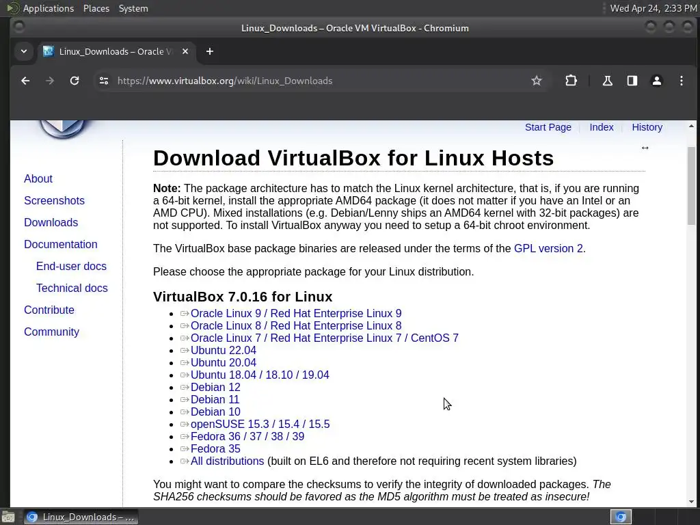Download Oracle Linux 9 / RHEL 9 package

coord(296,313)
